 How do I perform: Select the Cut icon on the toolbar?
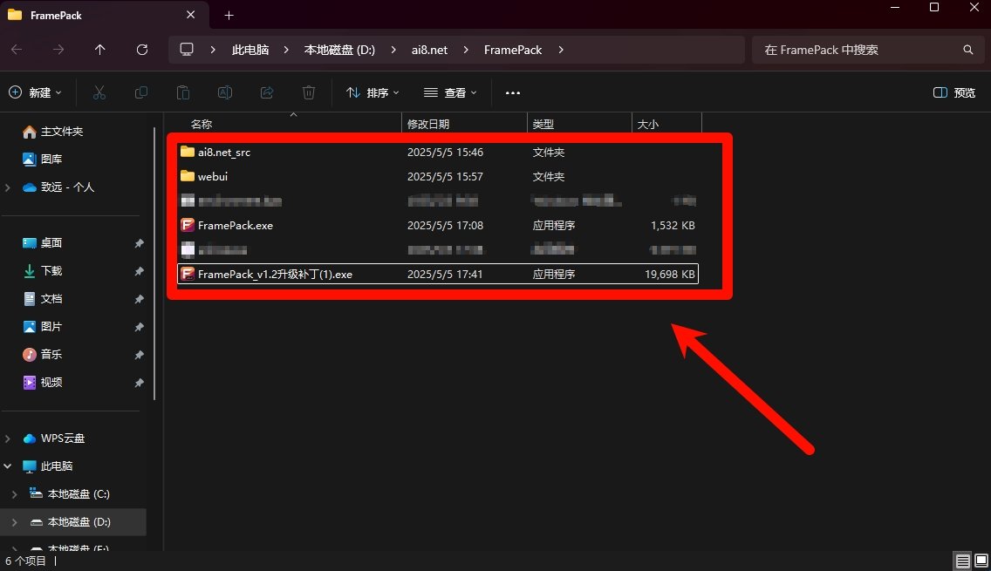[101, 92]
